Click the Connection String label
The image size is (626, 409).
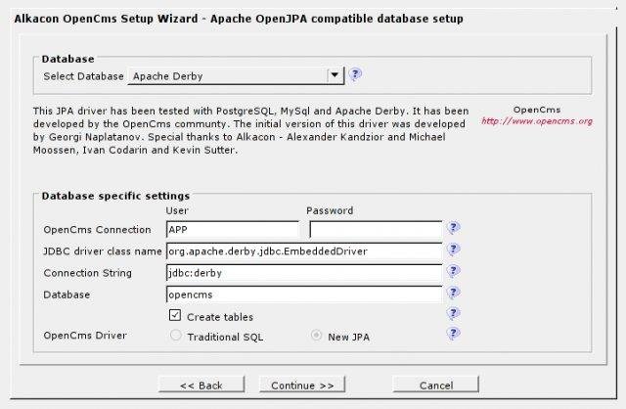(87, 273)
